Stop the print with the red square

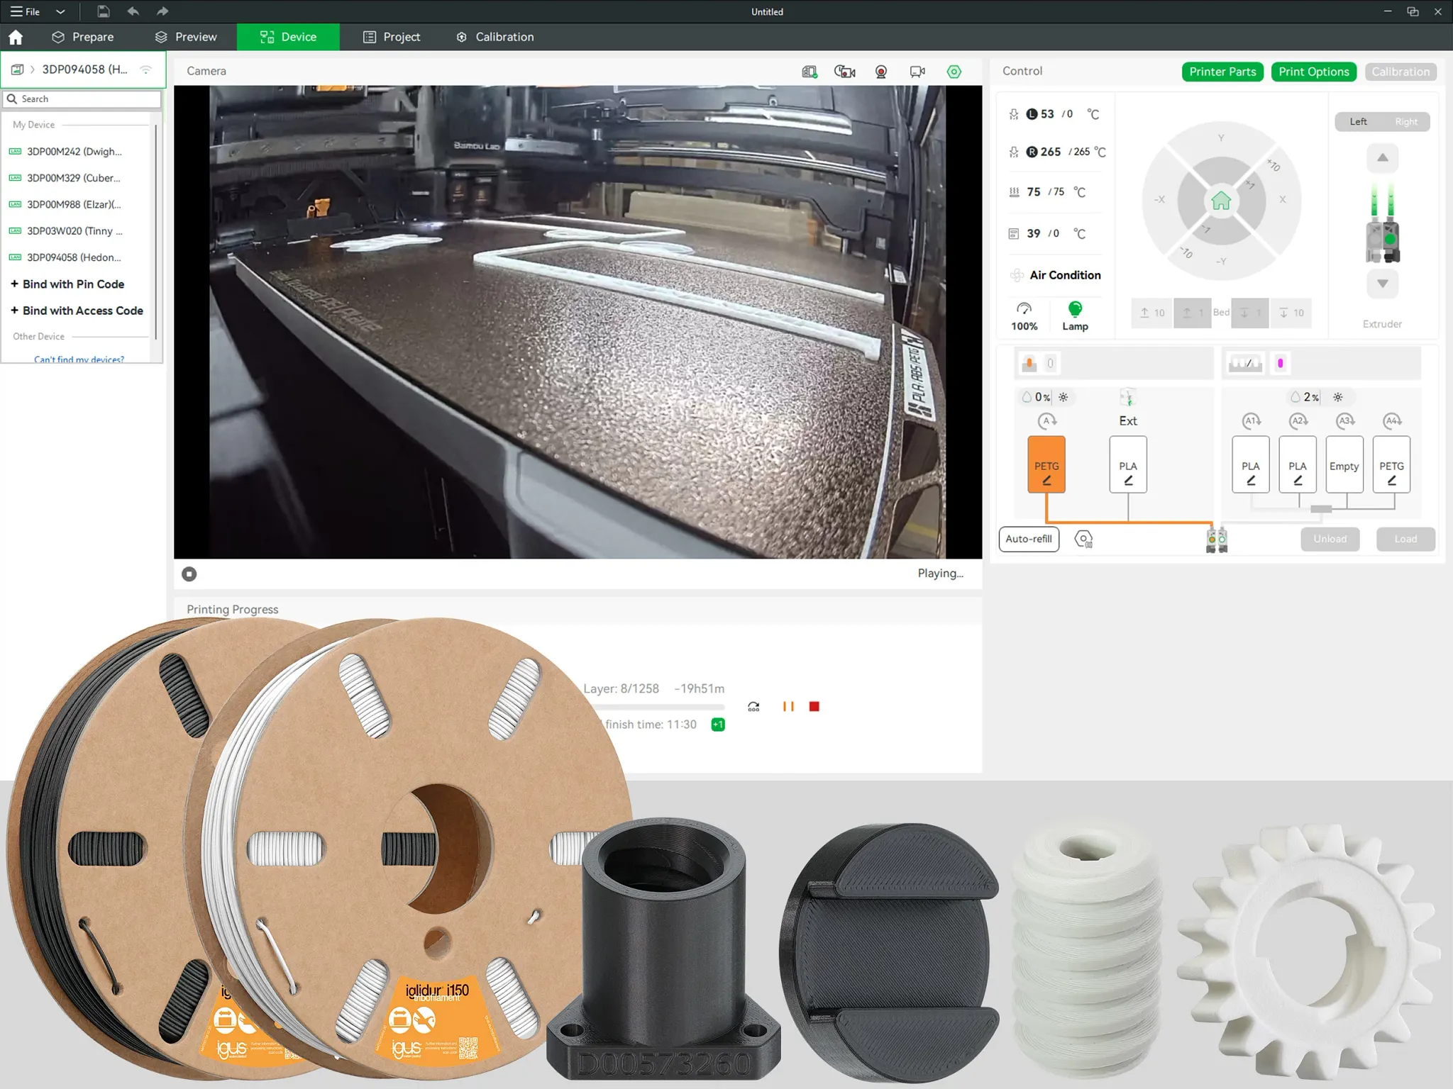(814, 706)
